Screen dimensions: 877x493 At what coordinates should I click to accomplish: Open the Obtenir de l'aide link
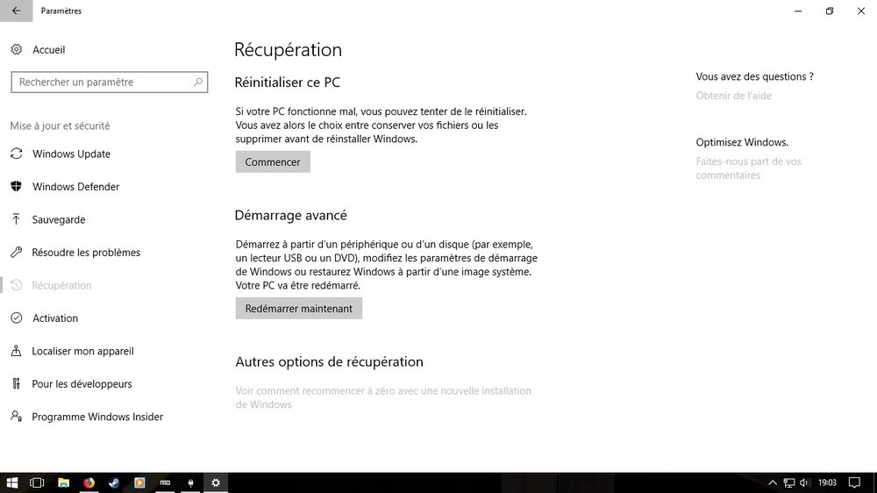click(x=733, y=96)
